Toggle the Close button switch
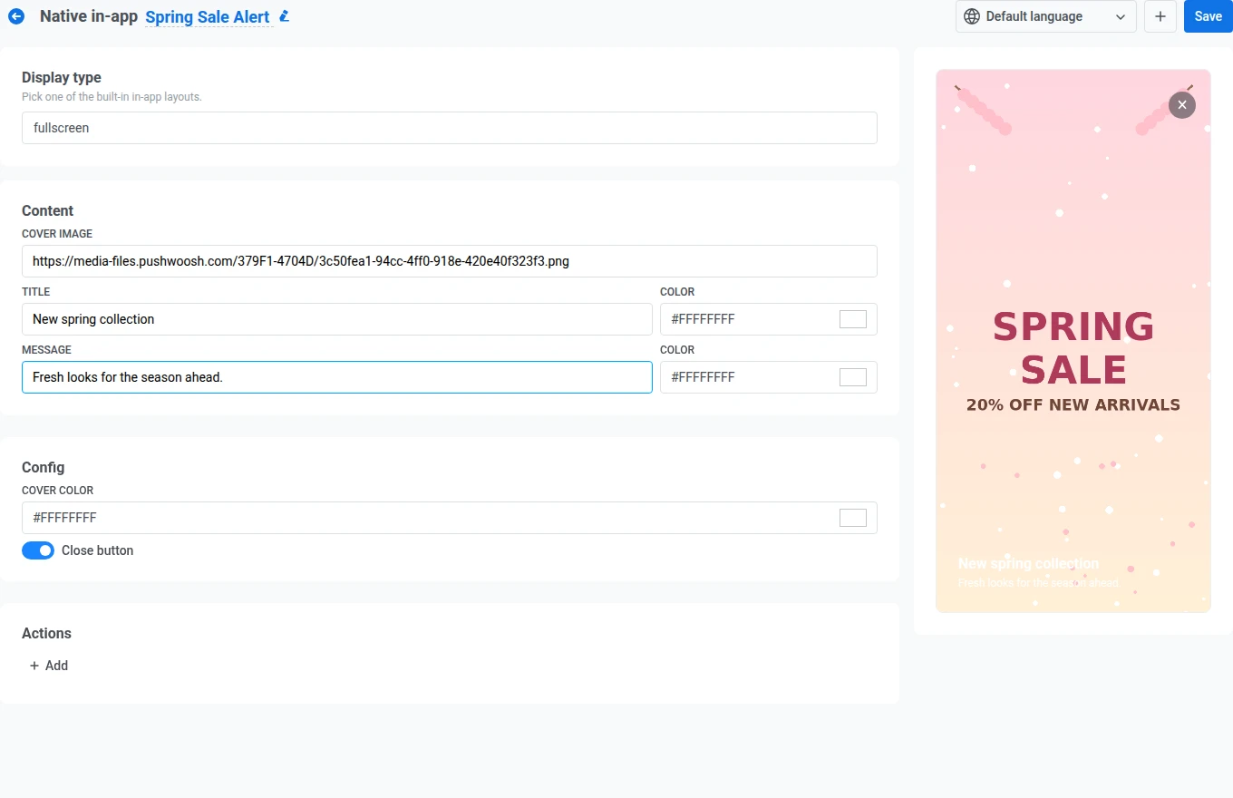The image size is (1233, 798). tap(38, 550)
